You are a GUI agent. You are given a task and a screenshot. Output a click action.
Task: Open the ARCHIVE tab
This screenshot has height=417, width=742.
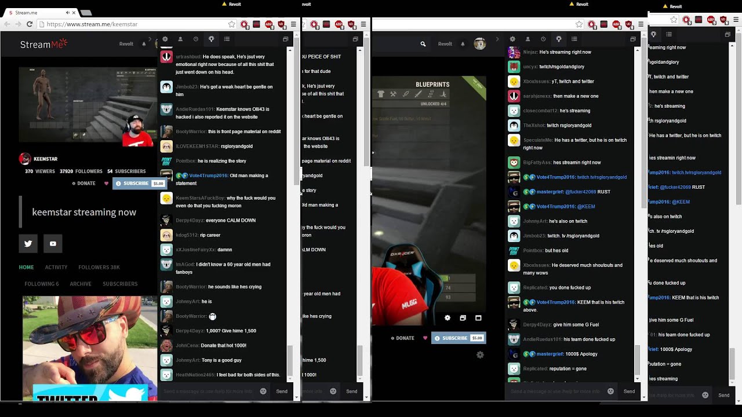81,284
